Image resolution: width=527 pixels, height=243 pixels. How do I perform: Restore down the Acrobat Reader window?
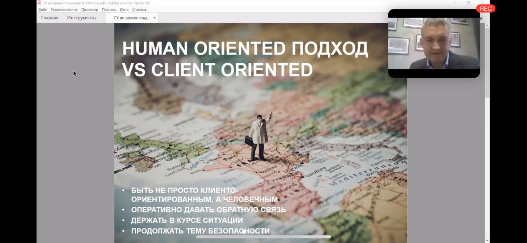pos(468,3)
